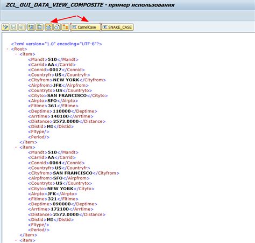The width and height of the screenshot is (255, 243).
Task: Click the Connid value 0064
Action: tap(55, 163)
